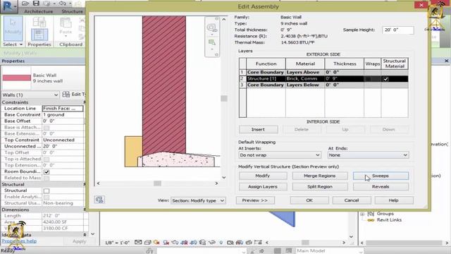Expand the Select panel dropdown arrow
Viewport: 451px width, 254px height.
[20, 44]
